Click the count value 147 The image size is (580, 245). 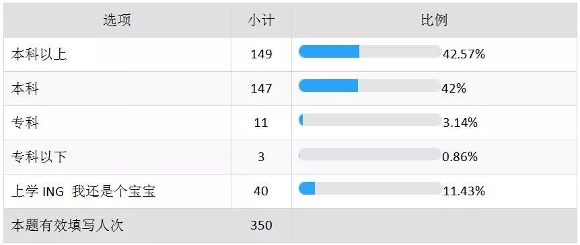point(261,89)
